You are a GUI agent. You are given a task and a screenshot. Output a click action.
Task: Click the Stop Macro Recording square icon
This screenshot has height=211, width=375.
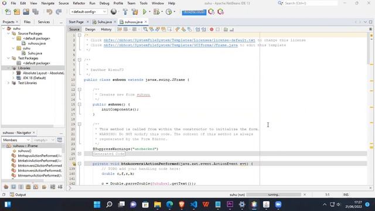coord(217,29)
